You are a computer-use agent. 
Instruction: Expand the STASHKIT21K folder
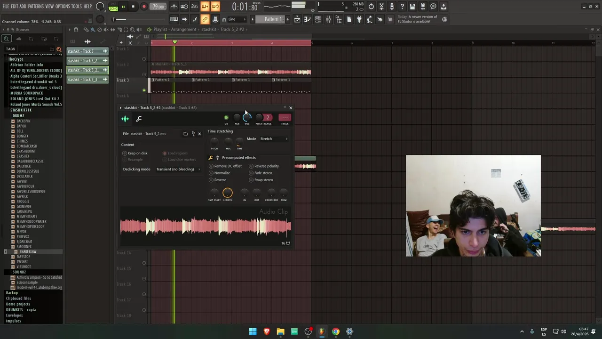click(21, 110)
